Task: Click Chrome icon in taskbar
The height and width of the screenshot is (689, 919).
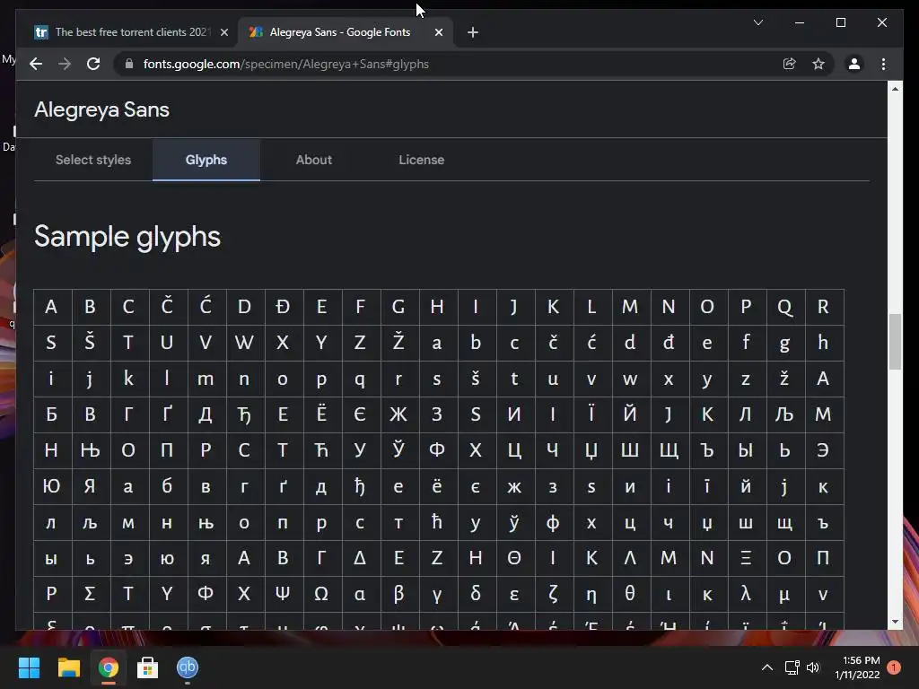Action: click(108, 667)
